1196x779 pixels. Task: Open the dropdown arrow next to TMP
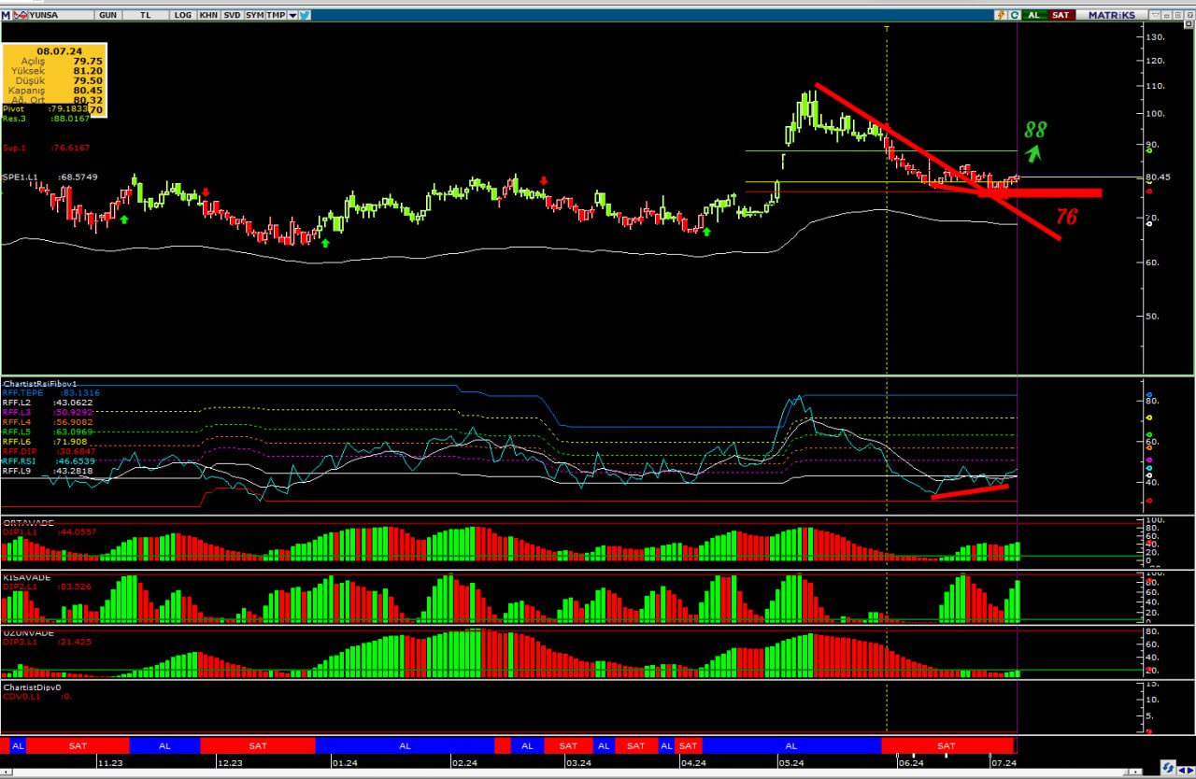pyautogui.click(x=292, y=15)
